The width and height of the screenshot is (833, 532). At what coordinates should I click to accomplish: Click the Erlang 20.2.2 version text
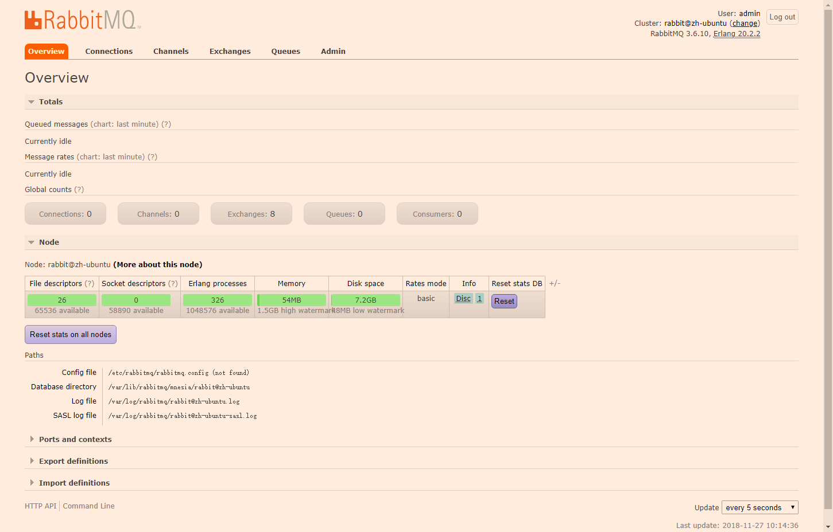pos(737,34)
